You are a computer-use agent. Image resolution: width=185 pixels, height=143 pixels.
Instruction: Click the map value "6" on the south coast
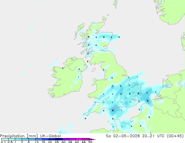(x=113, y=111)
